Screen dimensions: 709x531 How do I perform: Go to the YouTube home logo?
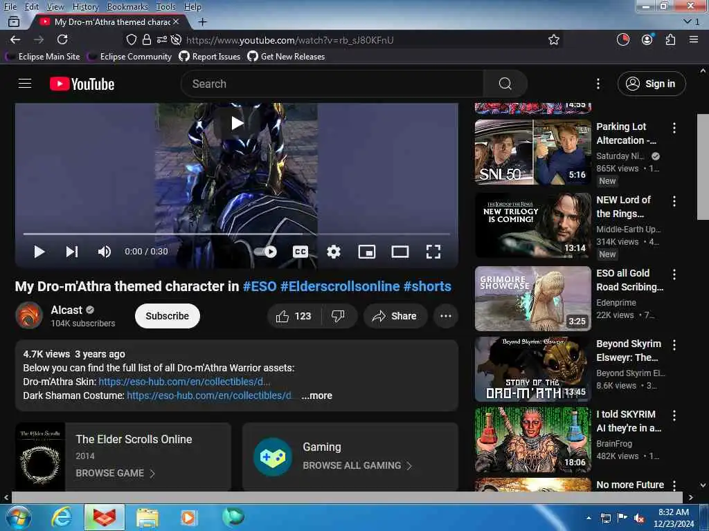(x=82, y=84)
